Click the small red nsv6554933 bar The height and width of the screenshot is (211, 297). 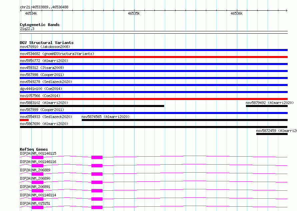24,120
